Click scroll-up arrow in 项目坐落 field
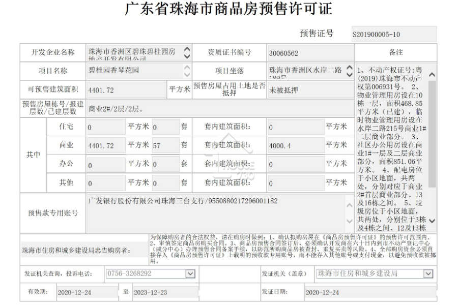The height and width of the screenshot is (305, 458). 349,68
